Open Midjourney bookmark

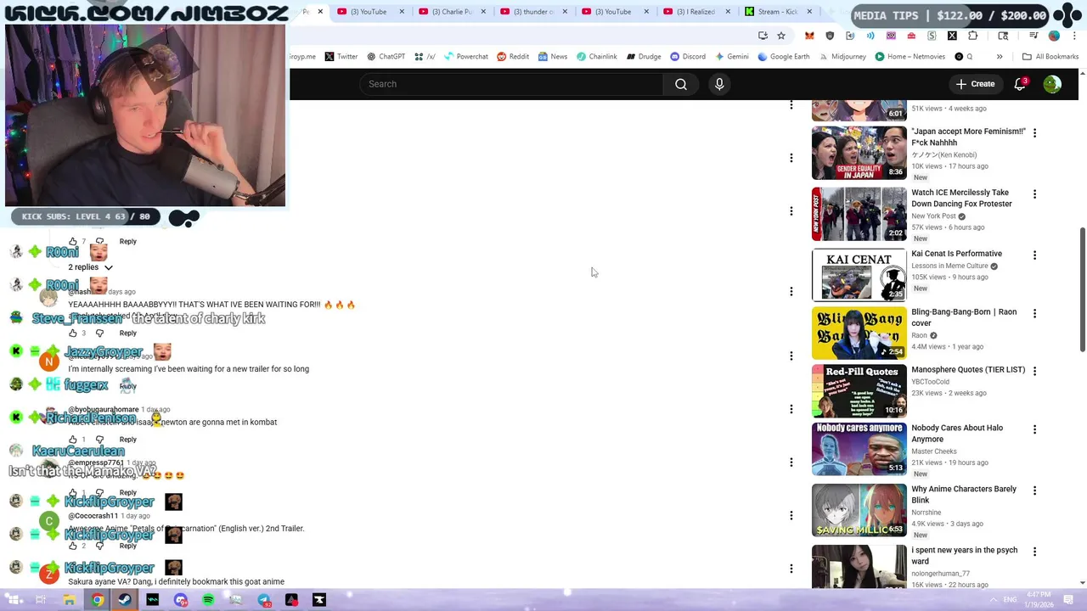tap(842, 57)
